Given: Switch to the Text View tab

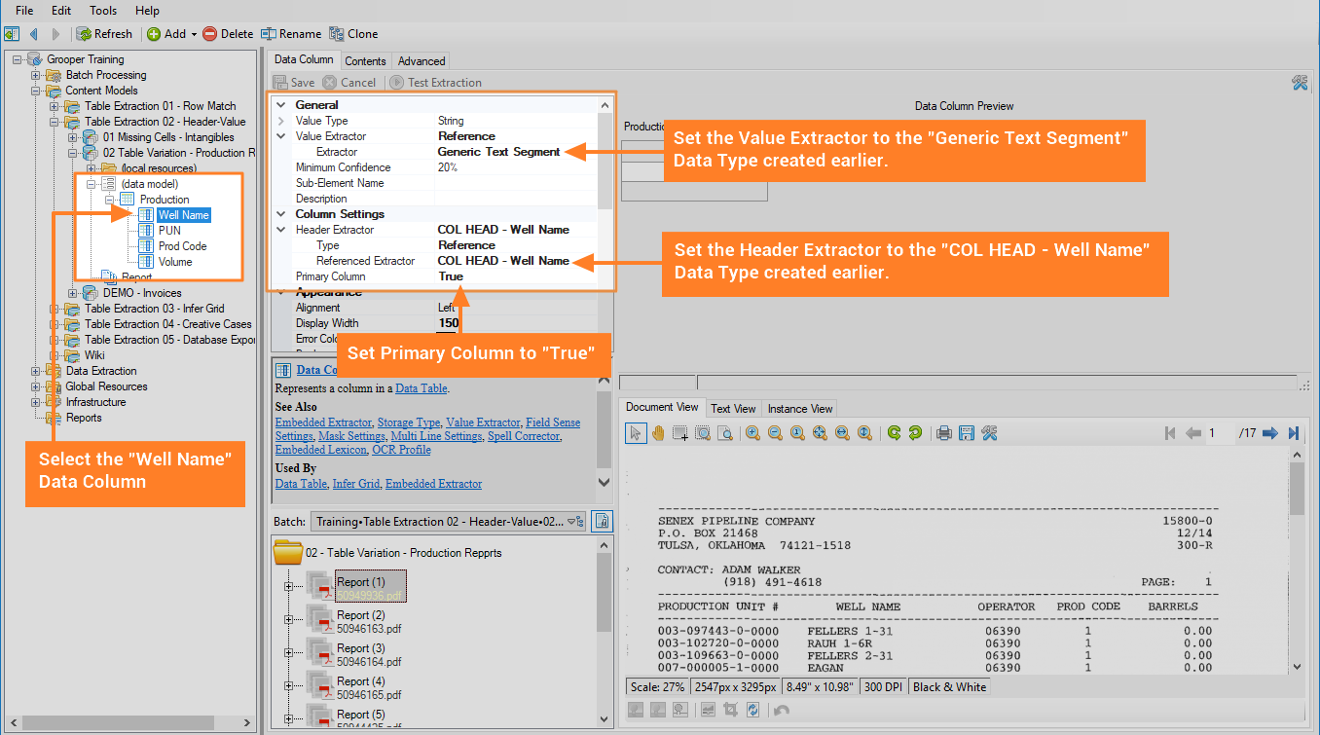Looking at the screenshot, I should (733, 409).
